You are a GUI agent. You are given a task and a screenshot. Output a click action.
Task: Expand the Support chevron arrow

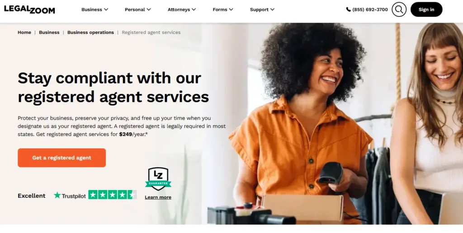tap(272, 9)
